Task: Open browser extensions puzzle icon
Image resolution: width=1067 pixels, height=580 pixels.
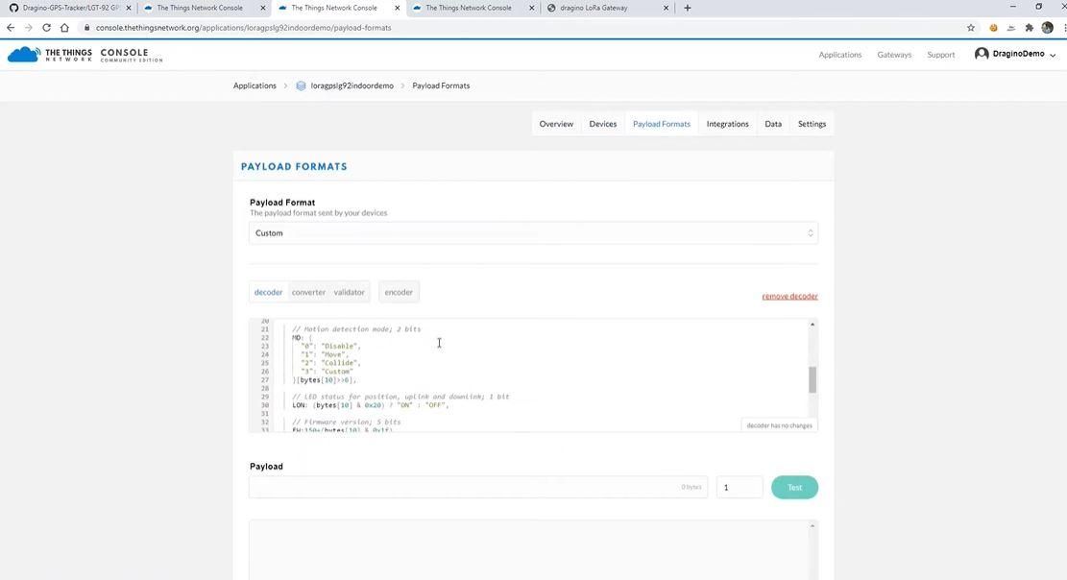Action: tap(1030, 28)
